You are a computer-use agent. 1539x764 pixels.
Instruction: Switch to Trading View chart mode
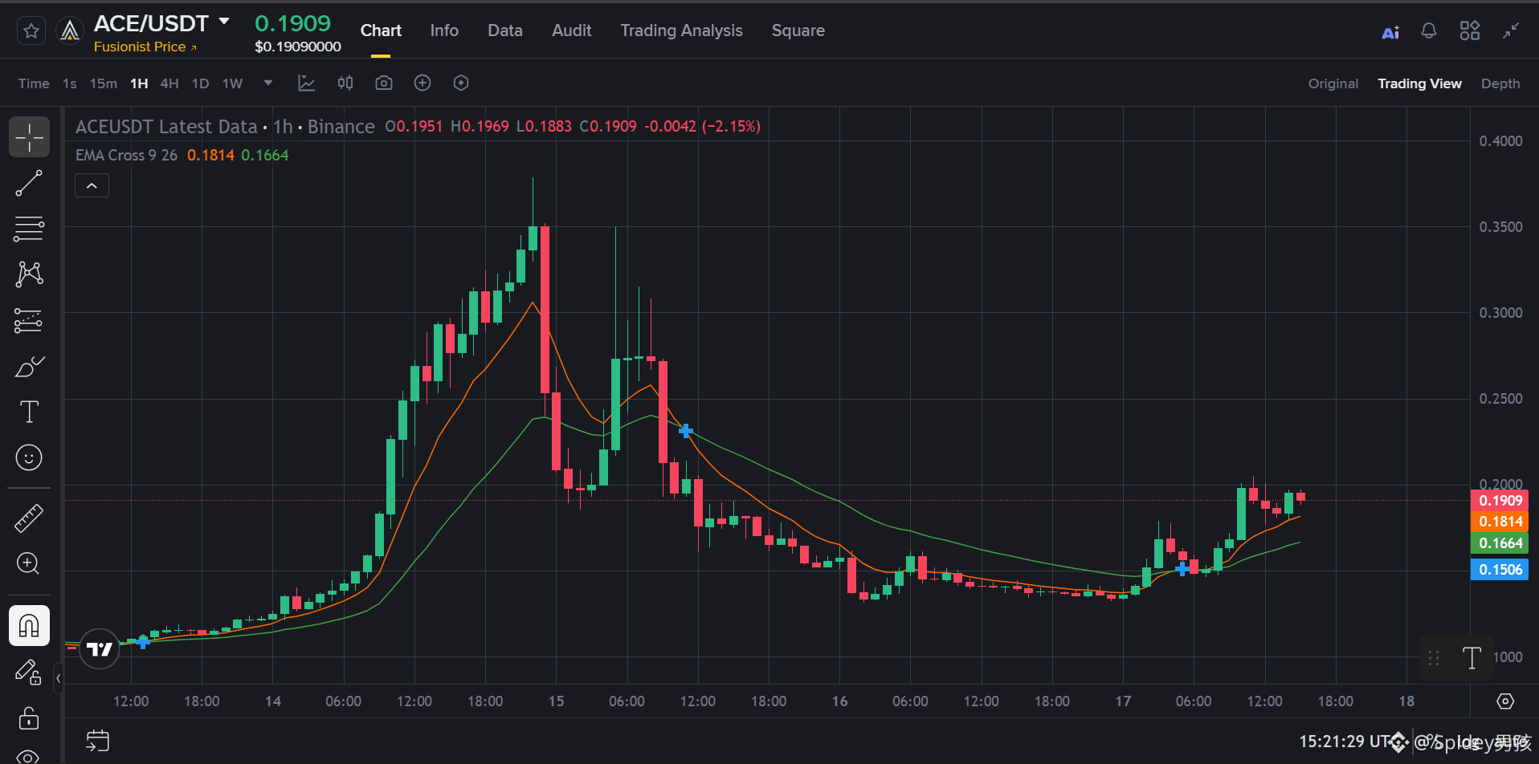[1420, 83]
